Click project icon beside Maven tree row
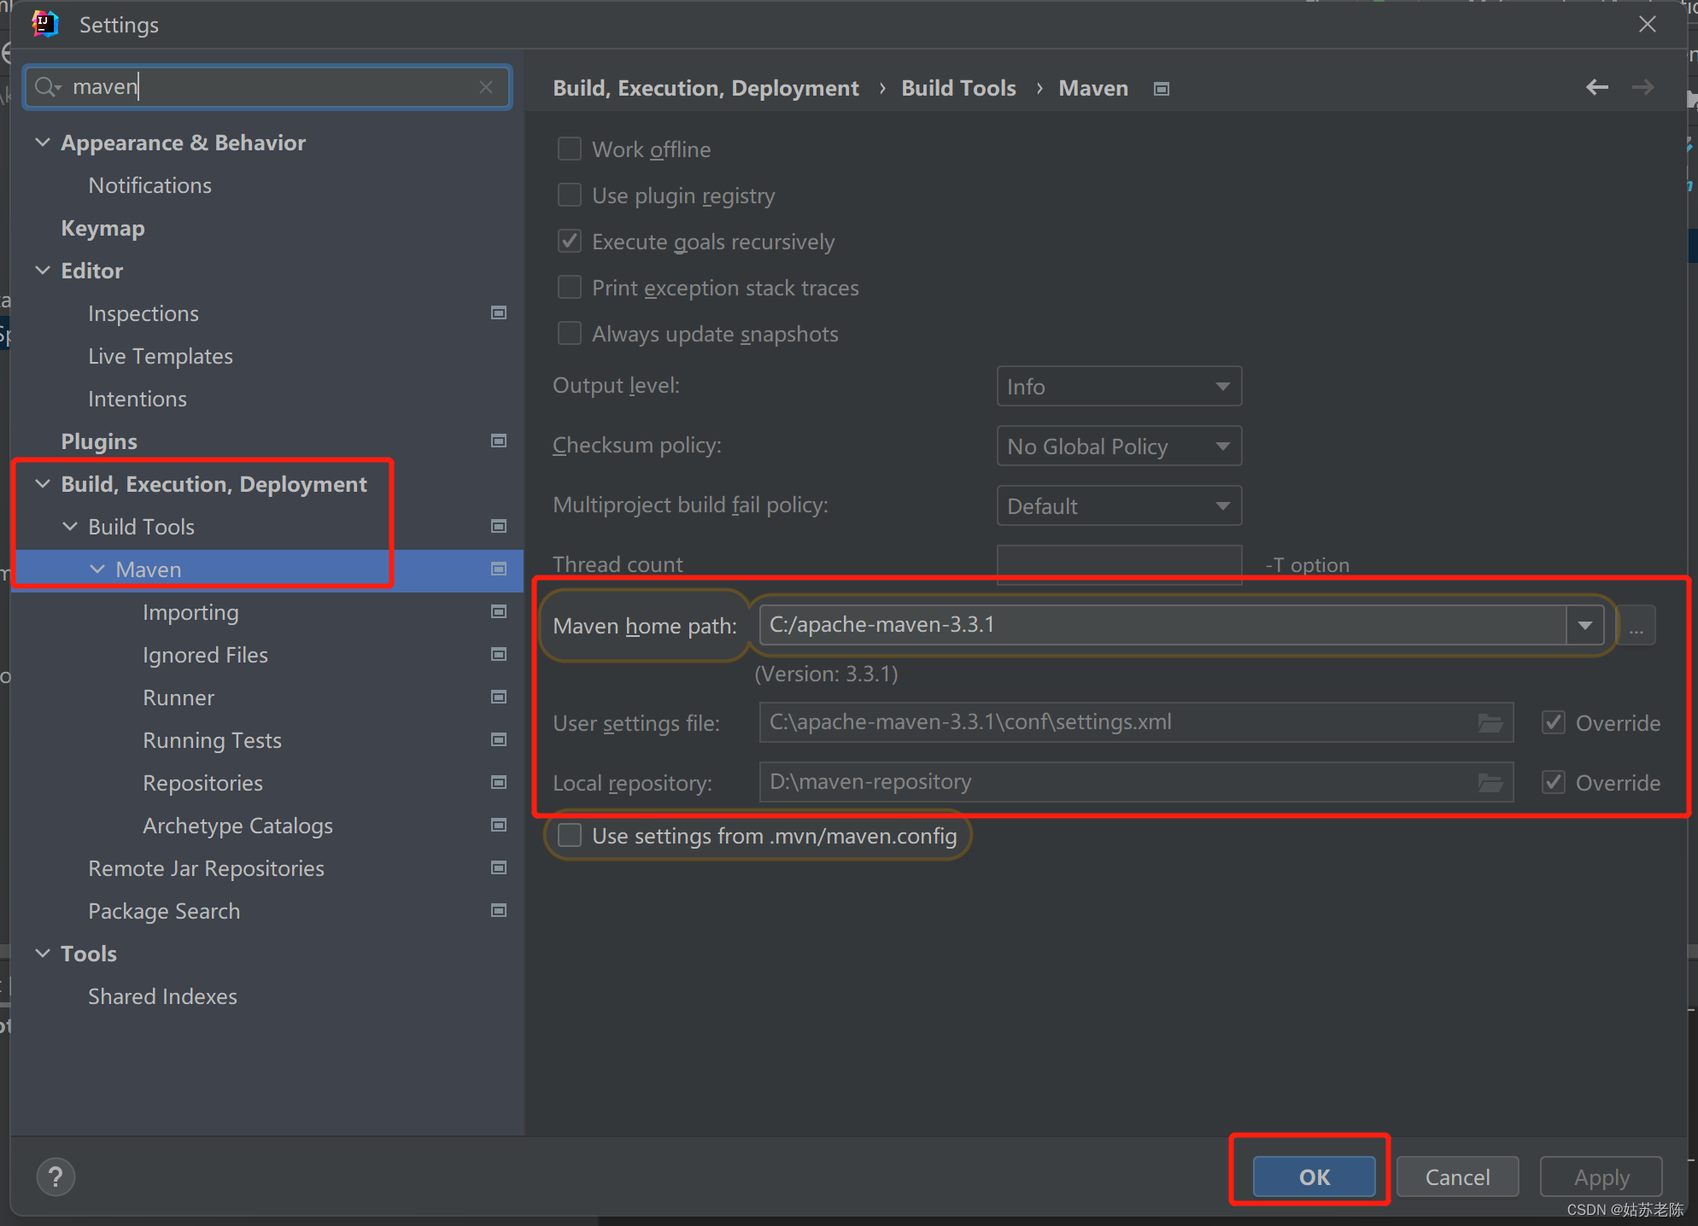 (499, 569)
